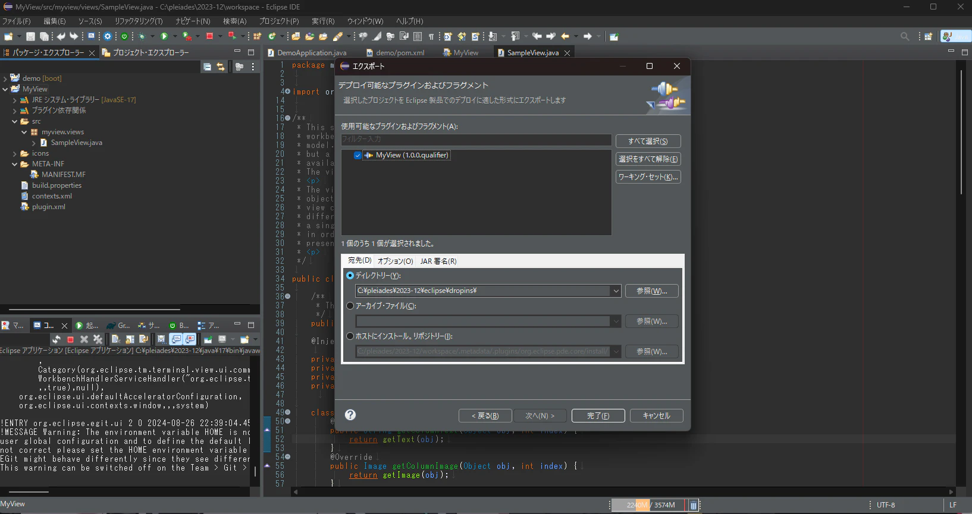Click the すべて選択(S) button
Image resolution: width=972 pixels, height=514 pixels.
[648, 141]
